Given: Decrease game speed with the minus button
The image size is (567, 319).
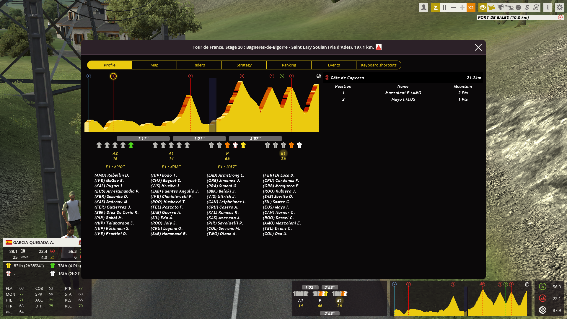Looking at the screenshot, I should (x=453, y=8).
